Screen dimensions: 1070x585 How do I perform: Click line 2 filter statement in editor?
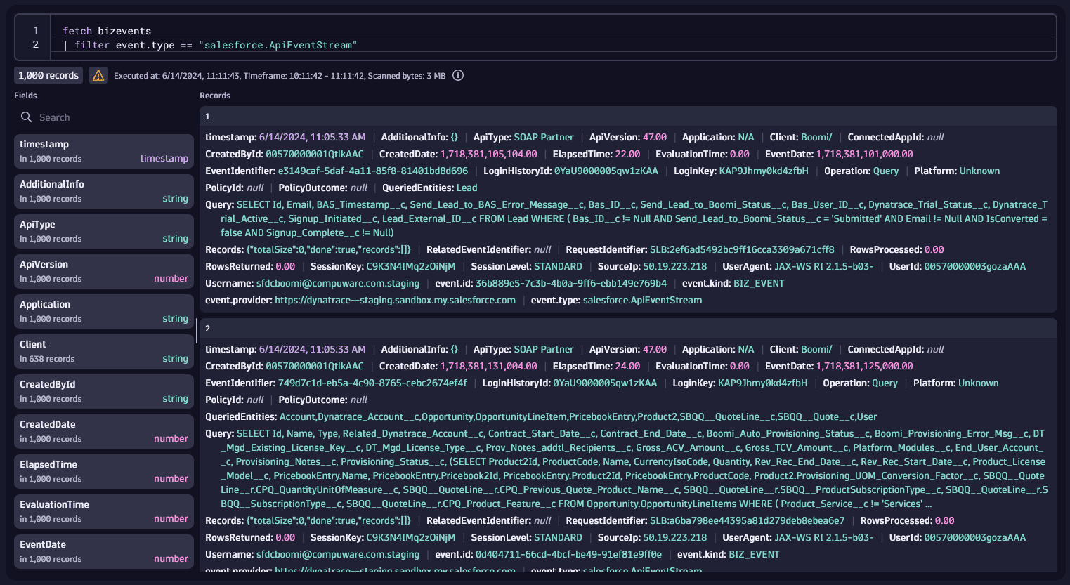tap(216, 45)
